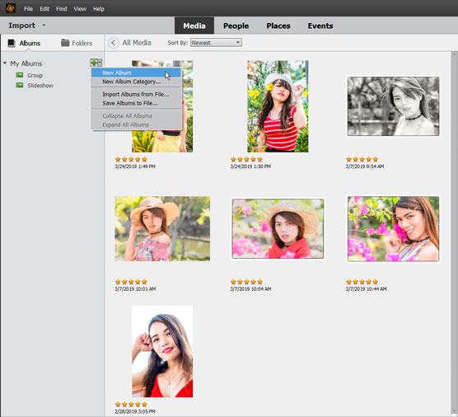Select the Slideshow album
Screen dimensions: 458x417
pos(40,86)
